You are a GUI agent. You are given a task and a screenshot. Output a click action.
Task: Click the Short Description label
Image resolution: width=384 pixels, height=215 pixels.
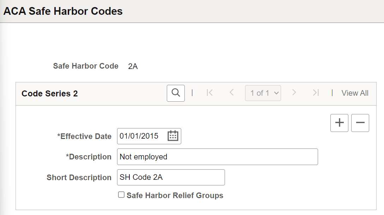click(79, 177)
